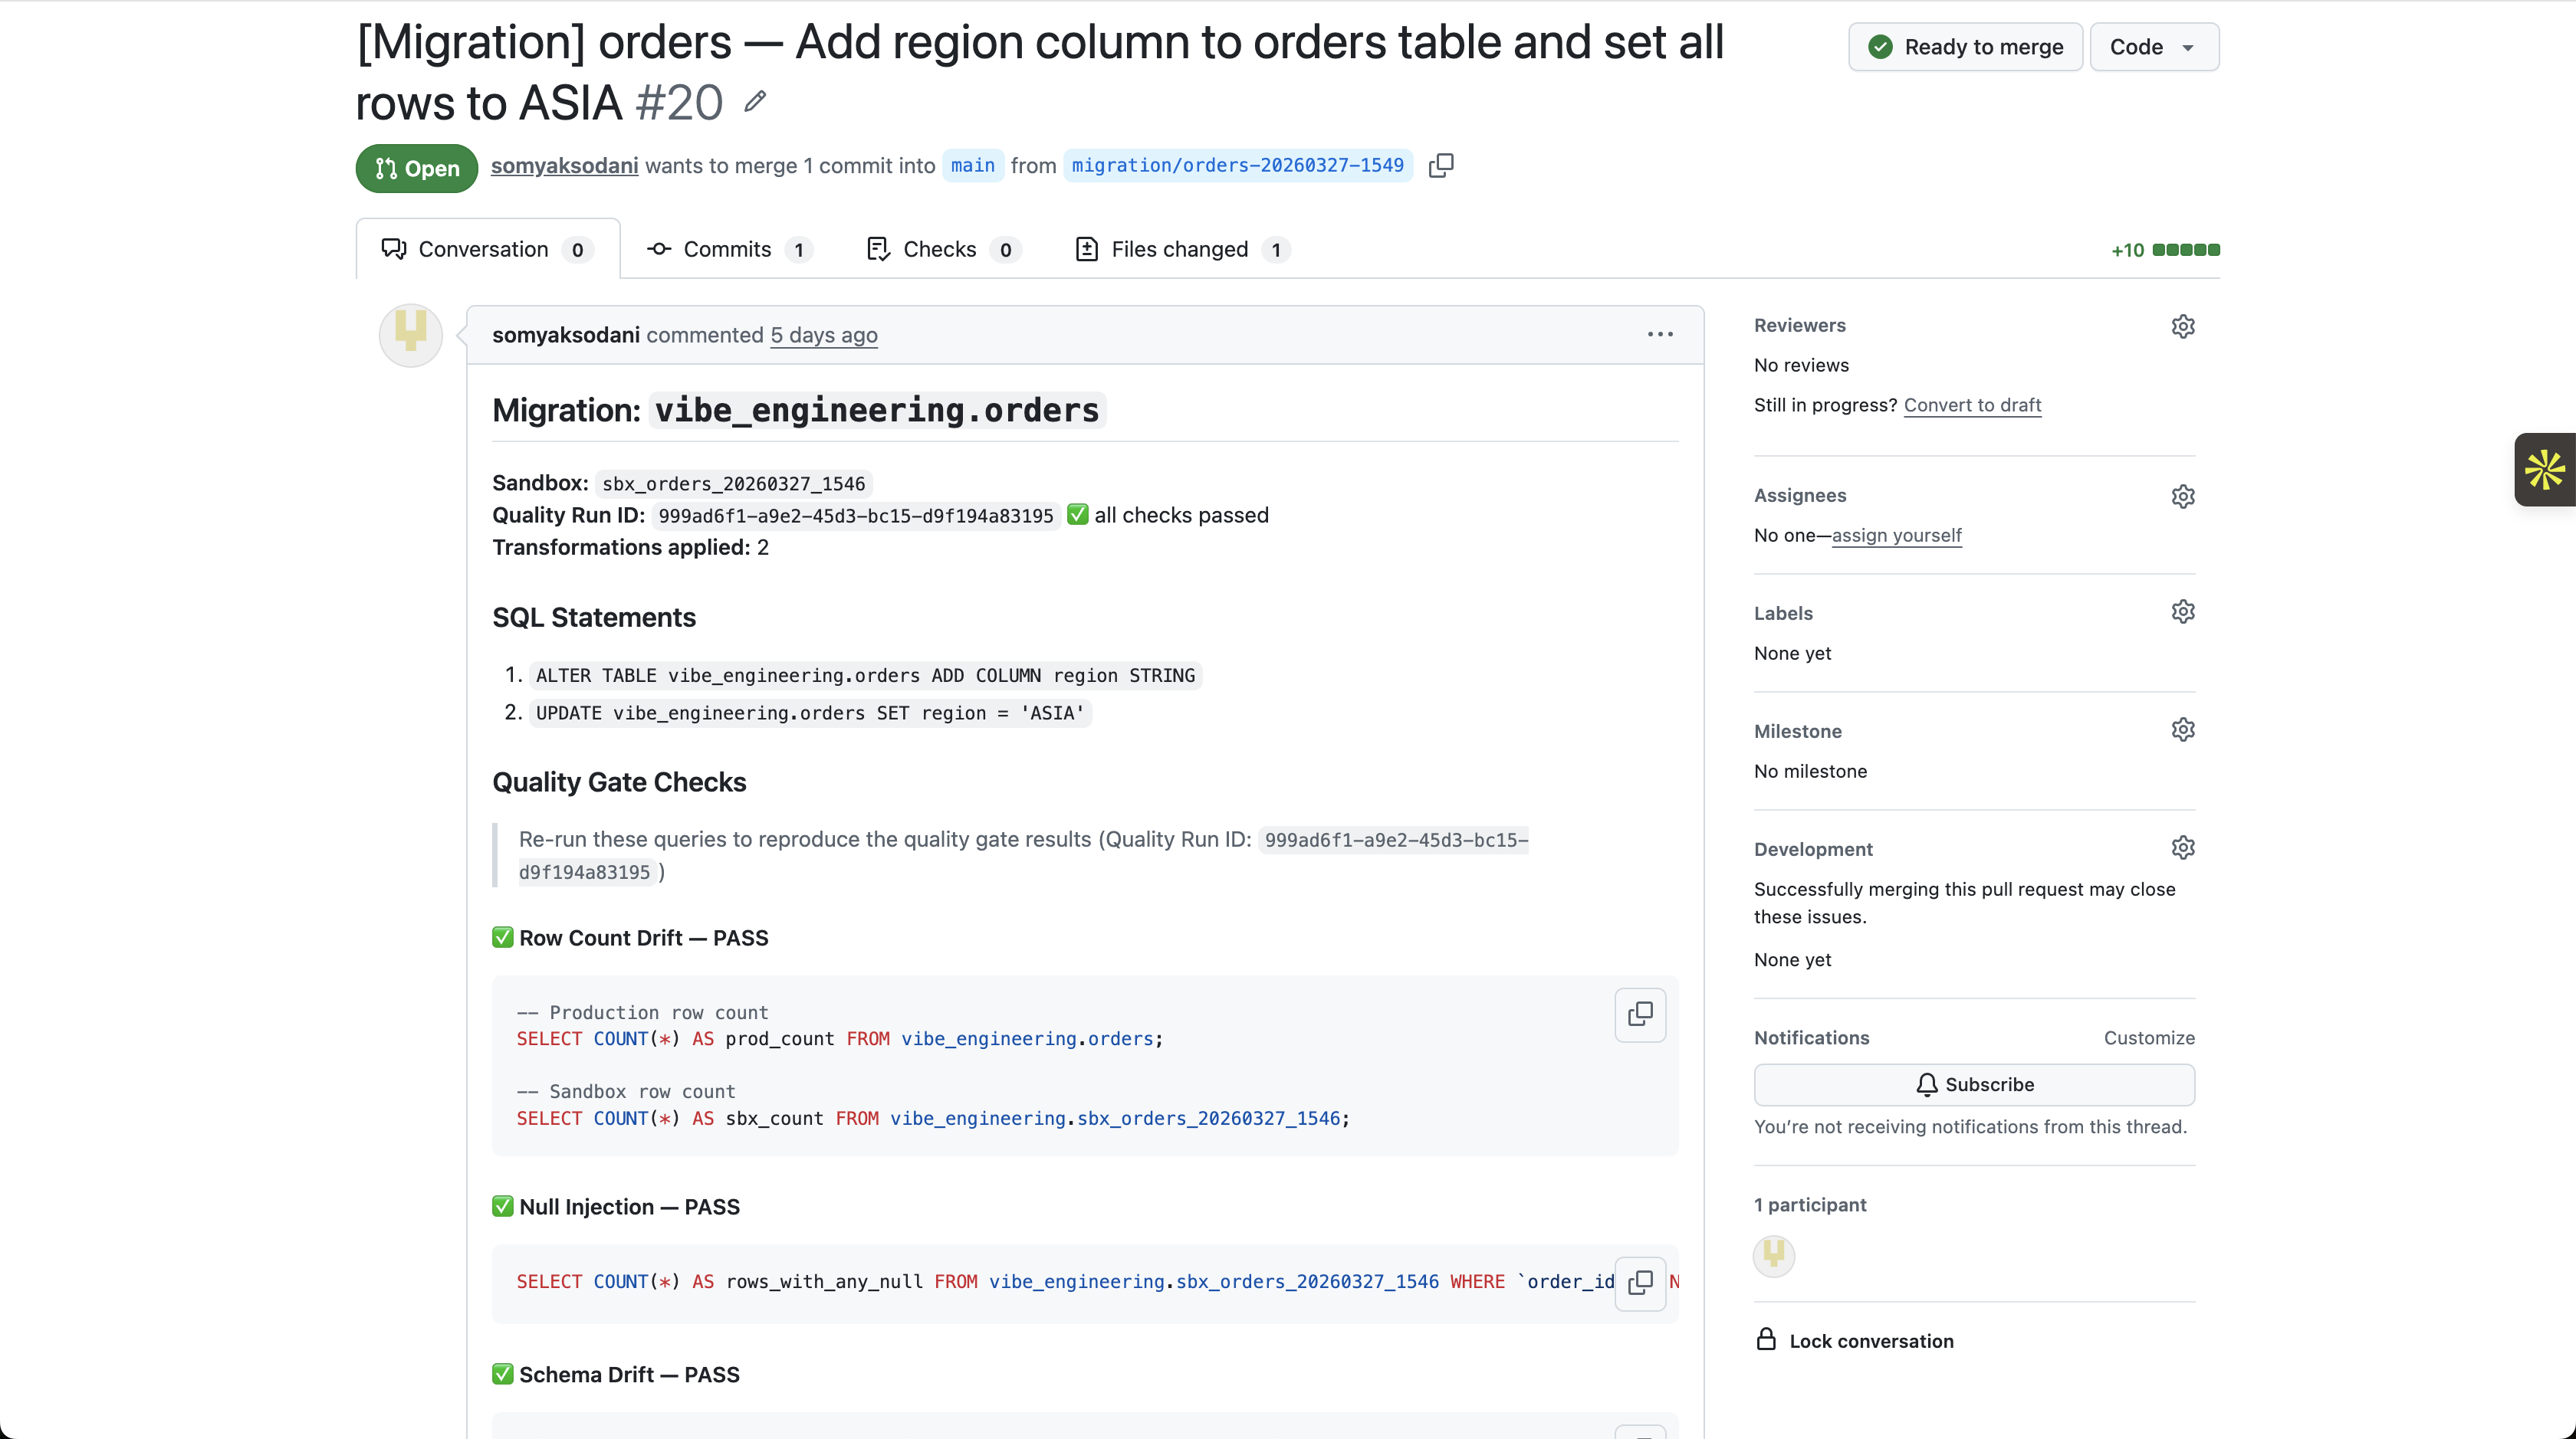This screenshot has width=2576, height=1439.
Task: Click the Ready to merge button
Action: 1965,46
